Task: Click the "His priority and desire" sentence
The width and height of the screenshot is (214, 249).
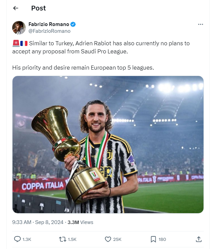Action: pyautogui.click(x=83, y=68)
